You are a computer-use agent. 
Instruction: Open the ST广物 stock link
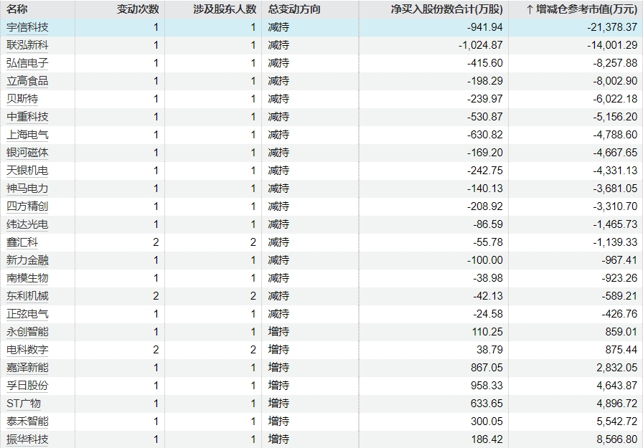[24, 404]
